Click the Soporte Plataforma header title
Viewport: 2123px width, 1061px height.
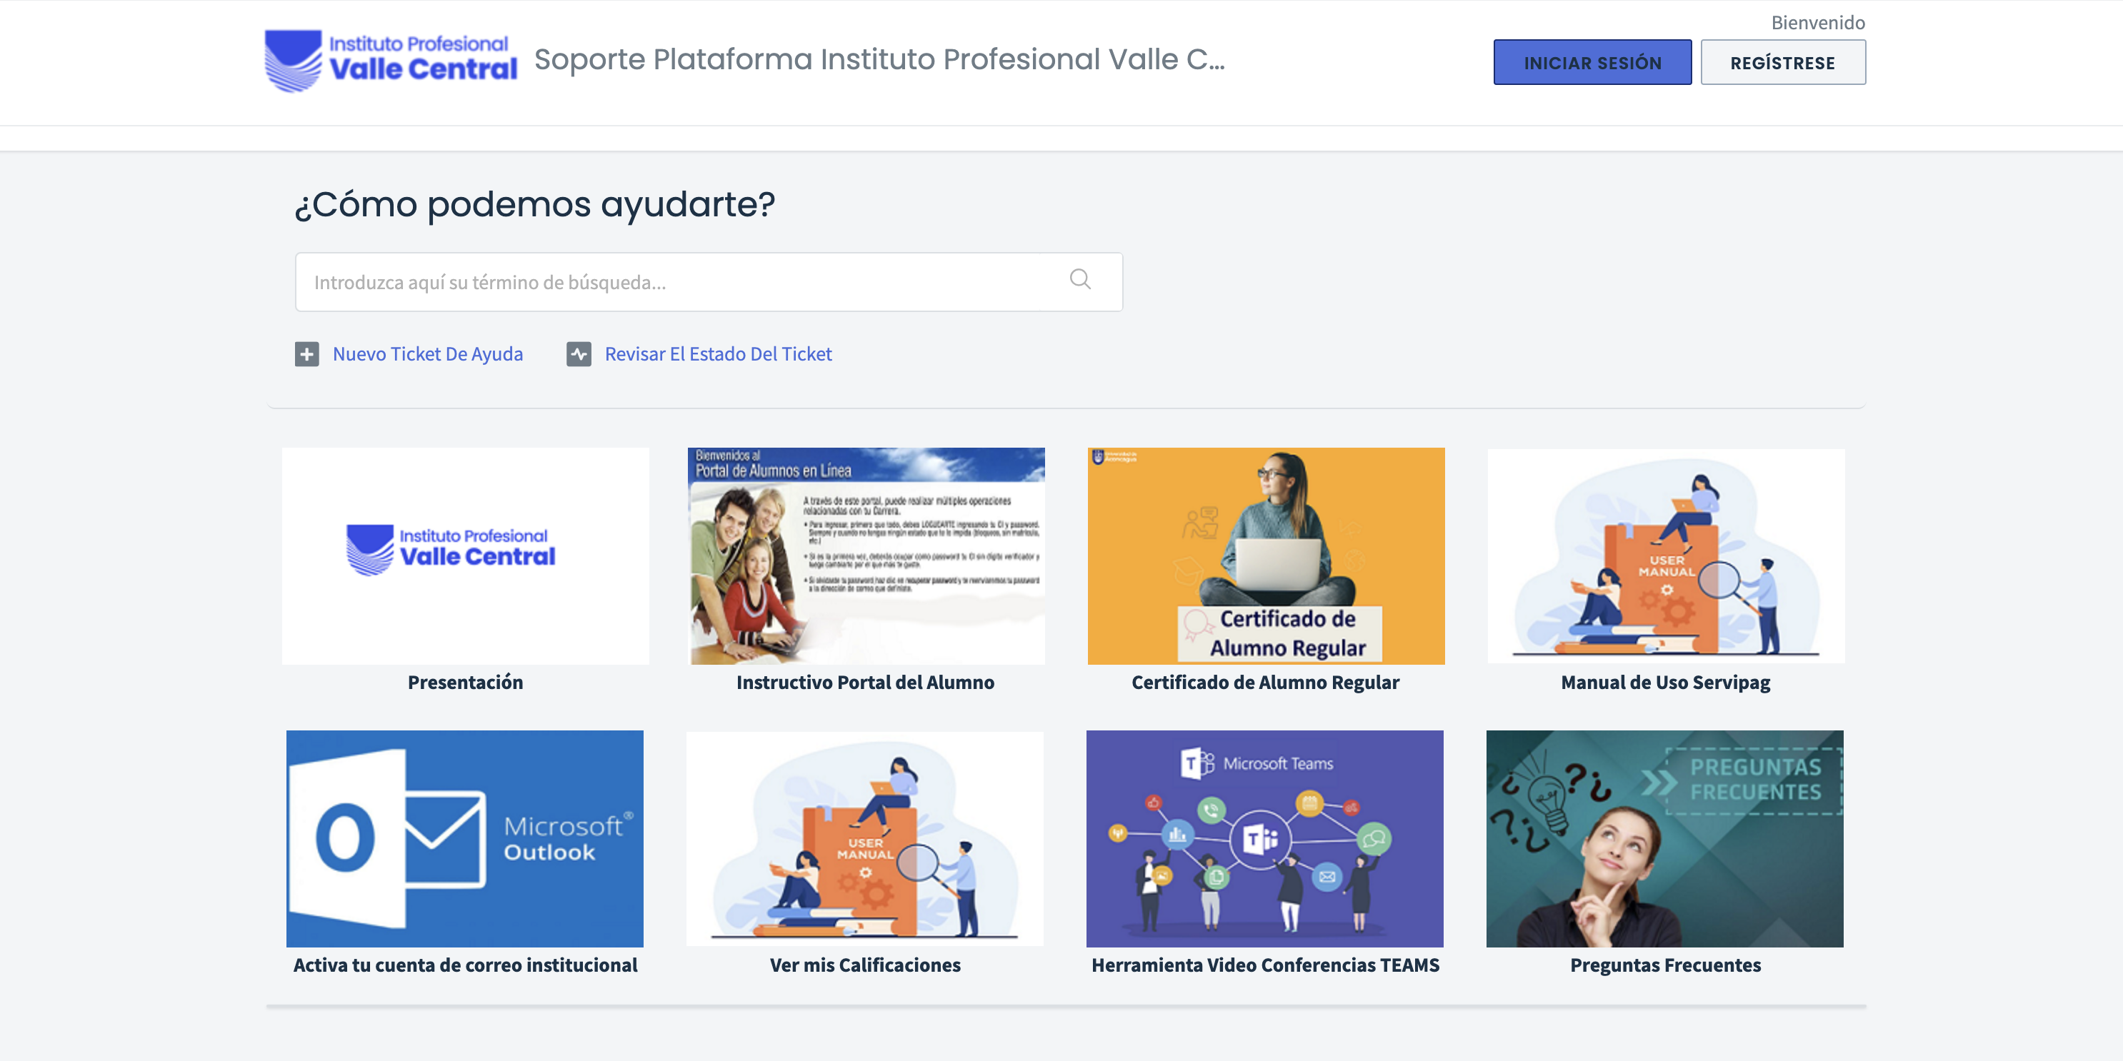tap(879, 59)
